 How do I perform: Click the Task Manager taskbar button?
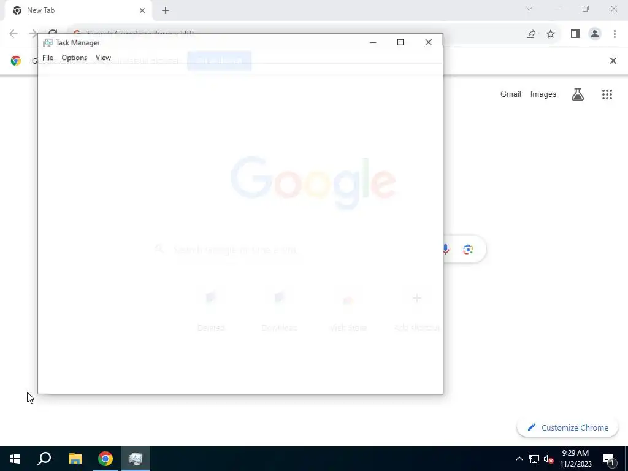click(136, 459)
